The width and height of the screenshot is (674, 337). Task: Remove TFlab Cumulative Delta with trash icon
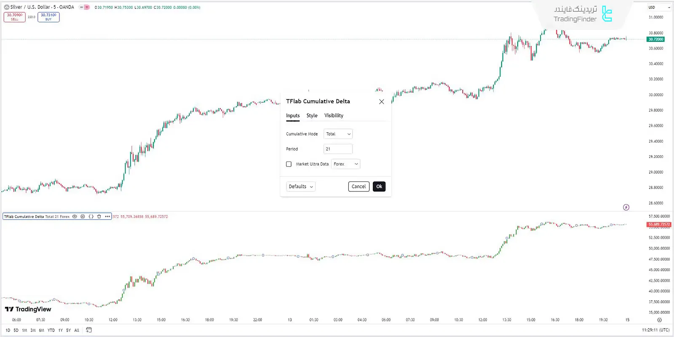[x=99, y=217]
